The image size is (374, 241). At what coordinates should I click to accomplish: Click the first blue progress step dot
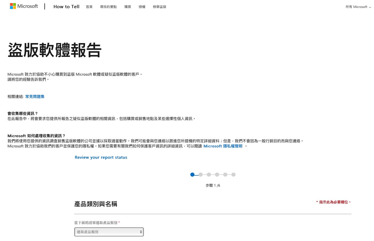tap(192, 175)
